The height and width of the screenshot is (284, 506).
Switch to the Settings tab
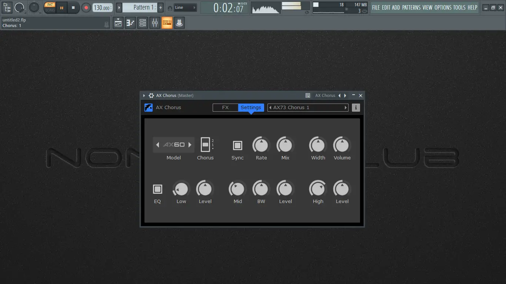(x=251, y=108)
